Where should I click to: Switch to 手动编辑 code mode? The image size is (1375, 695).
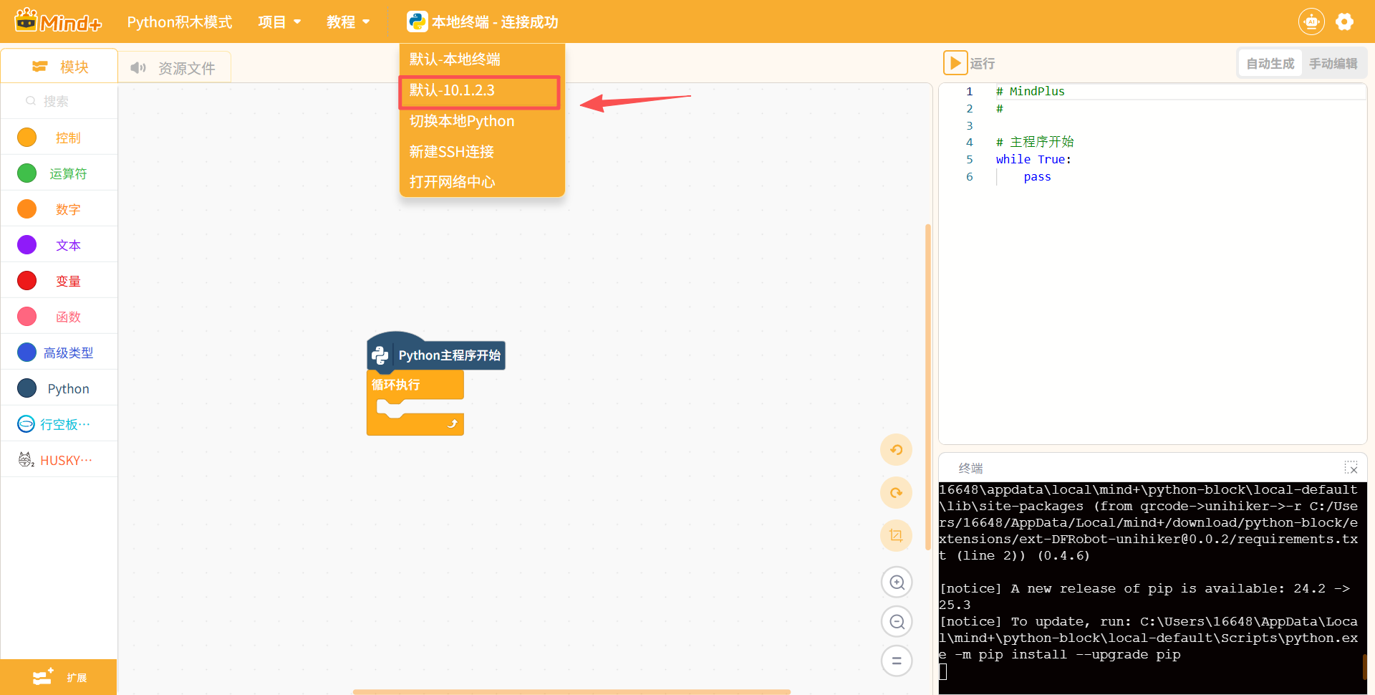pos(1333,64)
